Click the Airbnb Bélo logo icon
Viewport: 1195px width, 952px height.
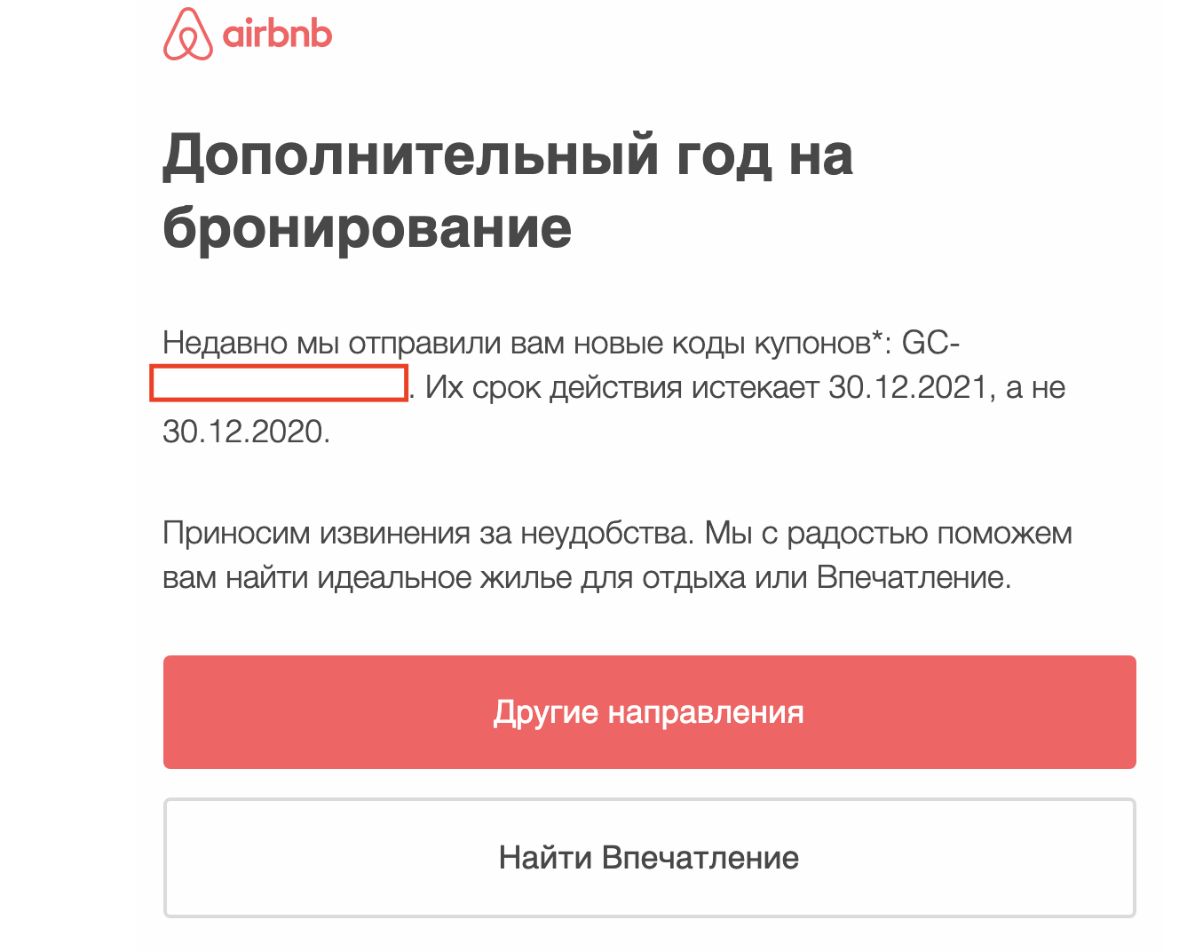(x=187, y=35)
